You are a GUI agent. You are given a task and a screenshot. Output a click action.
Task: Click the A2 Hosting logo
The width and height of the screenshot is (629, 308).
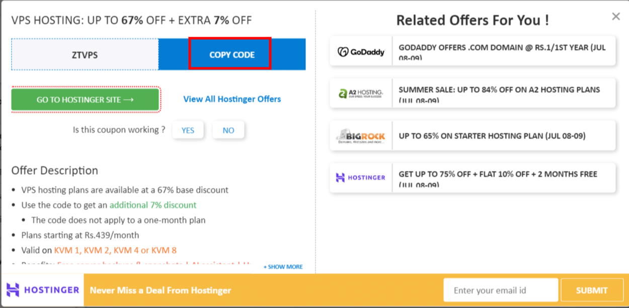[361, 93]
